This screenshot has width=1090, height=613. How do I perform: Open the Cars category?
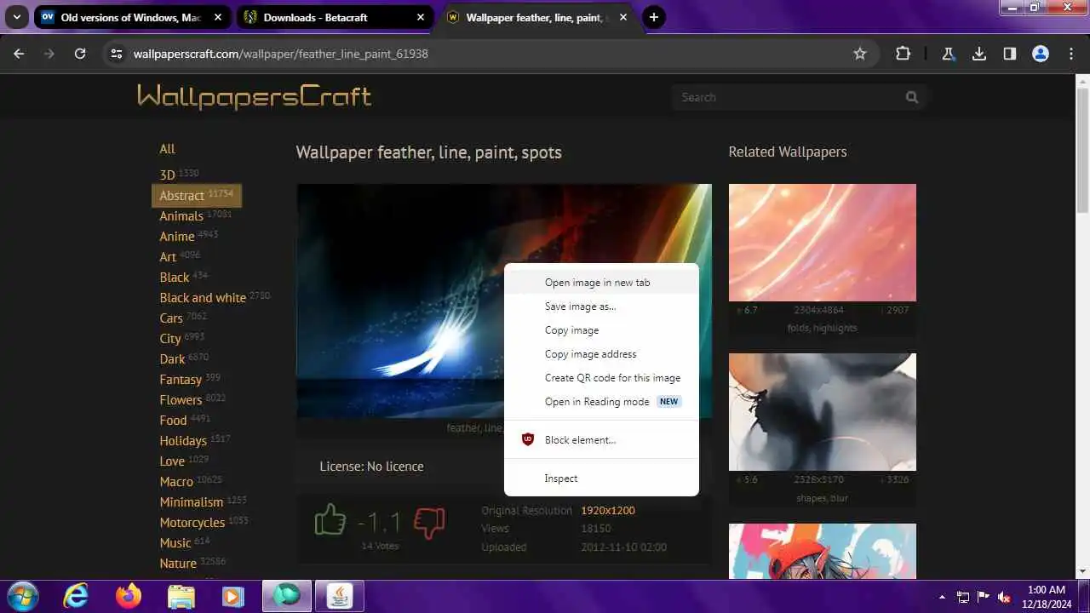coord(171,318)
